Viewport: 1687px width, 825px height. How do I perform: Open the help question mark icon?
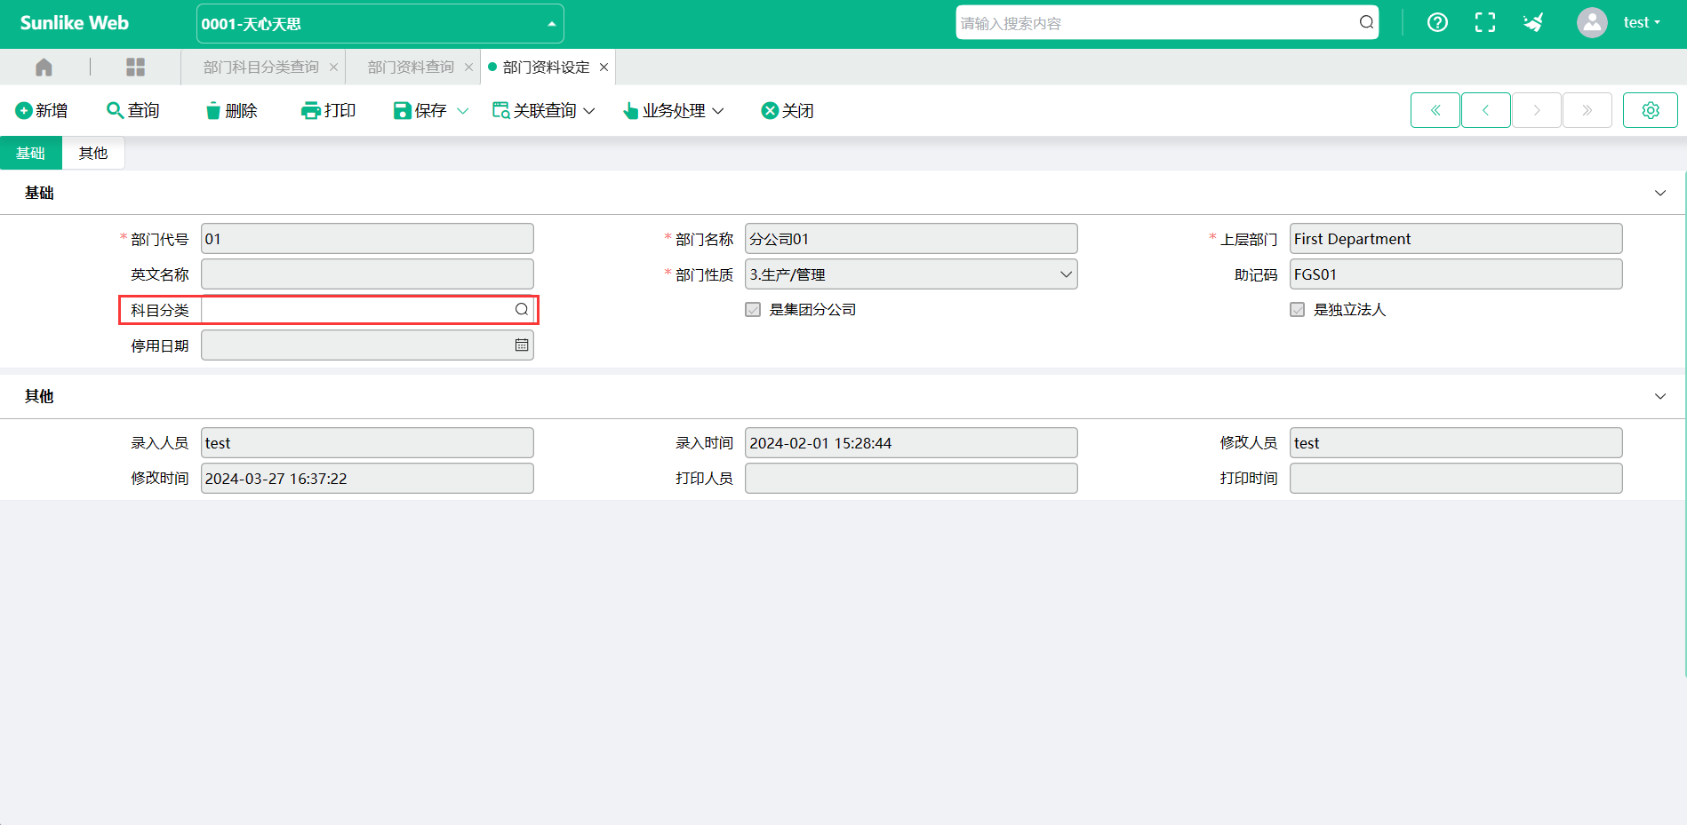tap(1437, 22)
